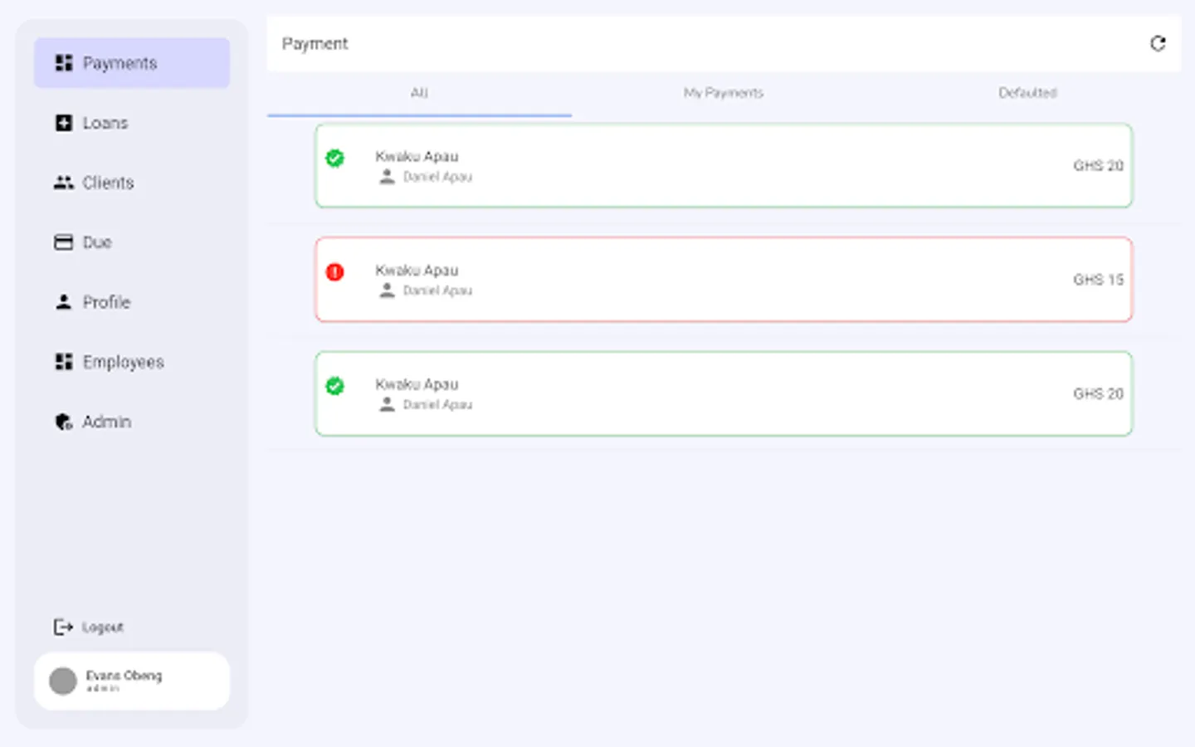Screen dimensions: 1195x747
Task: Click the red error icon on GHS 15 payment
Action: point(335,272)
